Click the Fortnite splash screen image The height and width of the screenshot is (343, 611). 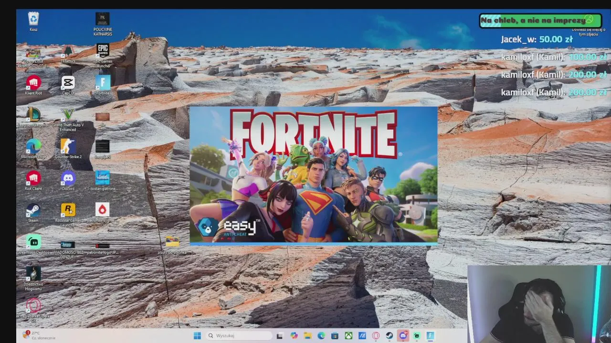click(314, 175)
